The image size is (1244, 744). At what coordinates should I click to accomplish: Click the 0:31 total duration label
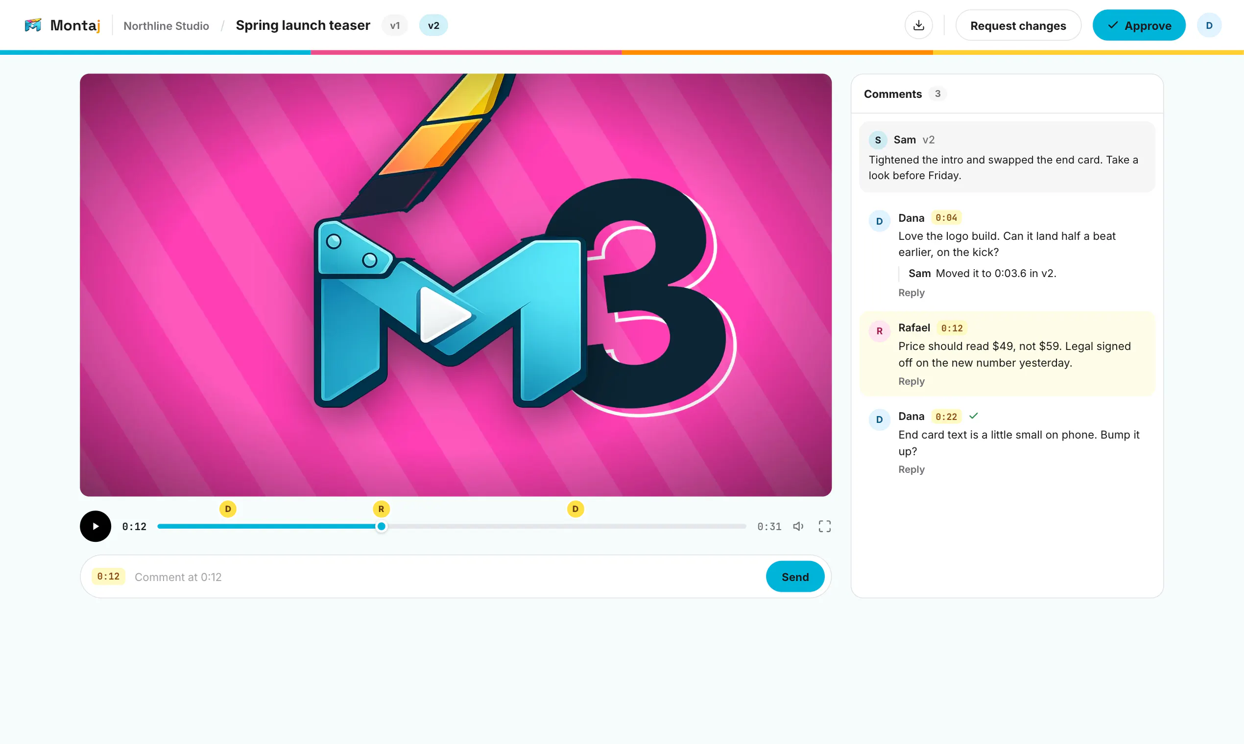(769, 526)
